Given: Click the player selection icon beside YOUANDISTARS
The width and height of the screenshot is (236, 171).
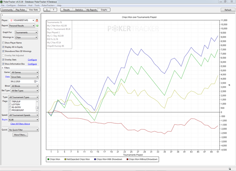Looking at the screenshot, I should click(x=36, y=20).
